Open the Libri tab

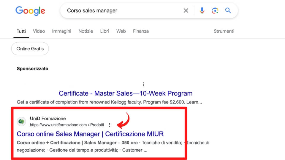105,31
